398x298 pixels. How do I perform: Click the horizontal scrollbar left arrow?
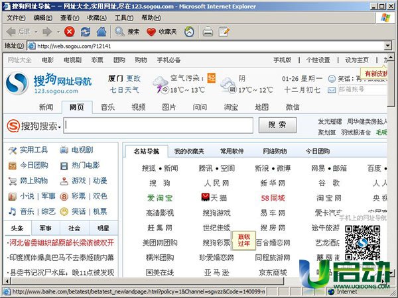[x=7, y=281]
